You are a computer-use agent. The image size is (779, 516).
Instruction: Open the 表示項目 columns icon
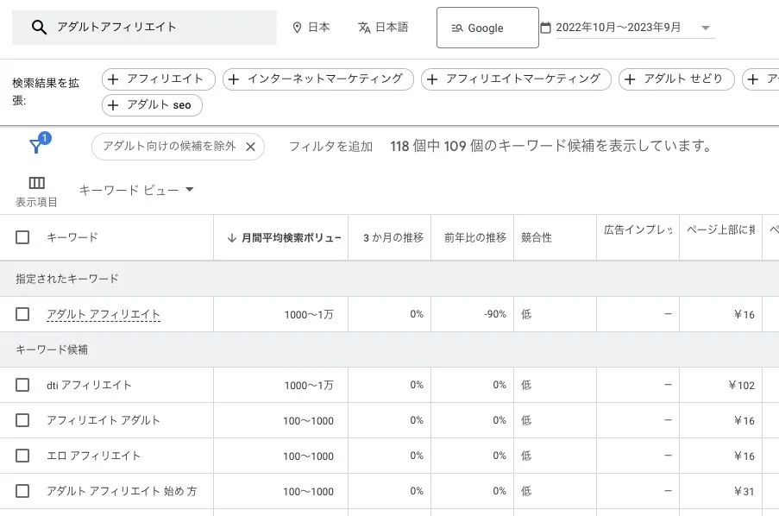(x=36, y=183)
